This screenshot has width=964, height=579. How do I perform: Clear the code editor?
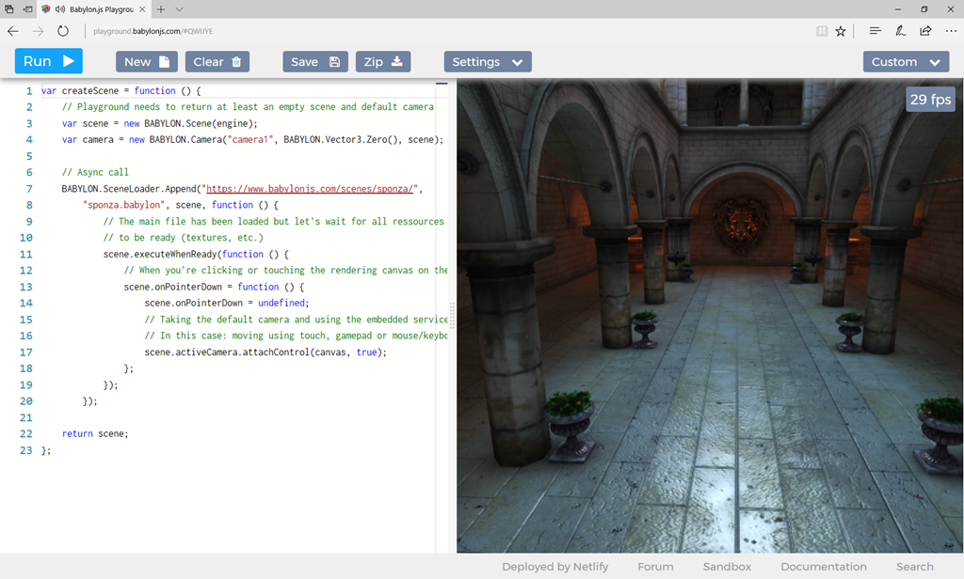(x=217, y=61)
